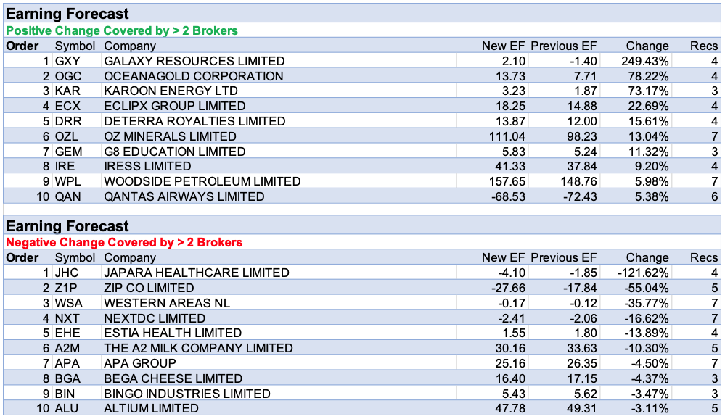725x419 pixels.
Task: Select the NEXTDC Limited company cell
Action: click(155, 318)
